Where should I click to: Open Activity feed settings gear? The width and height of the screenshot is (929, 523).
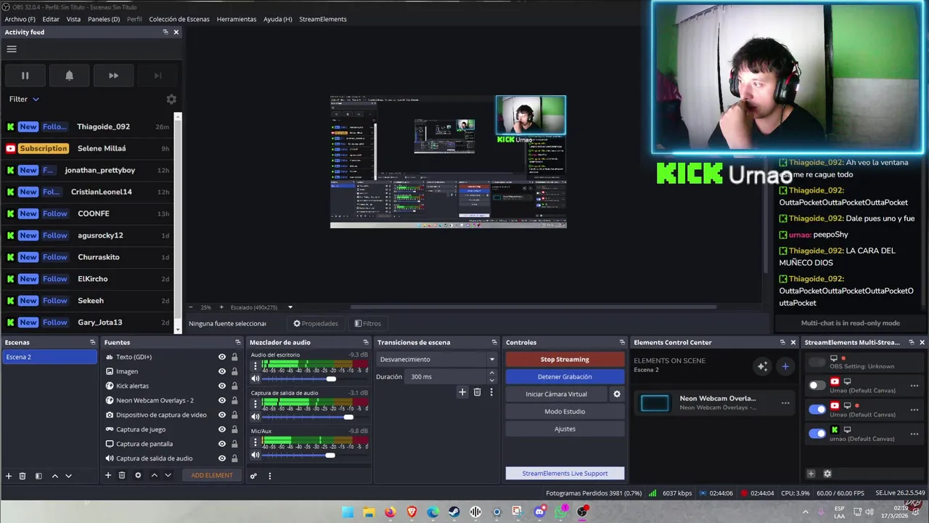(171, 100)
